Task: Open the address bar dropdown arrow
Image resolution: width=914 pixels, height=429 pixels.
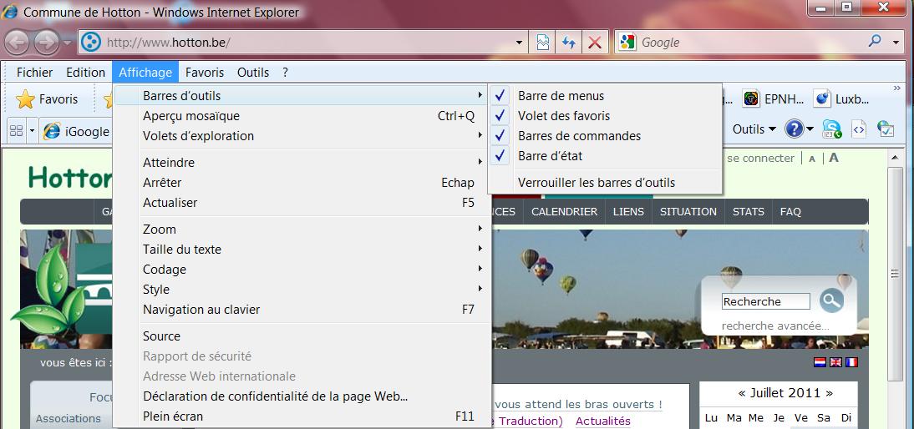Action: [520, 43]
